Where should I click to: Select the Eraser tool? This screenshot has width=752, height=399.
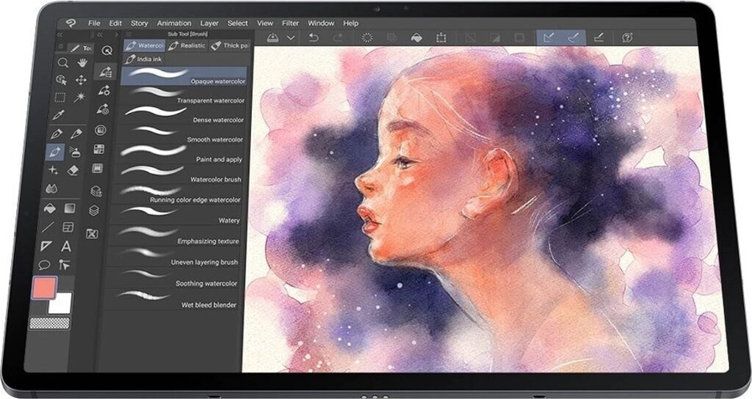(73, 170)
